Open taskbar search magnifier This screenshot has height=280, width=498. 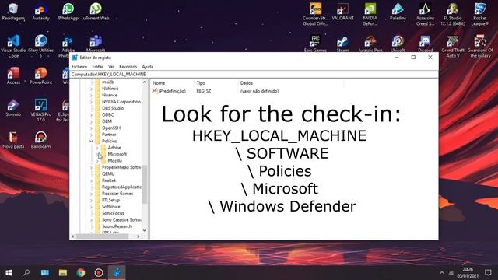[x=26, y=272]
